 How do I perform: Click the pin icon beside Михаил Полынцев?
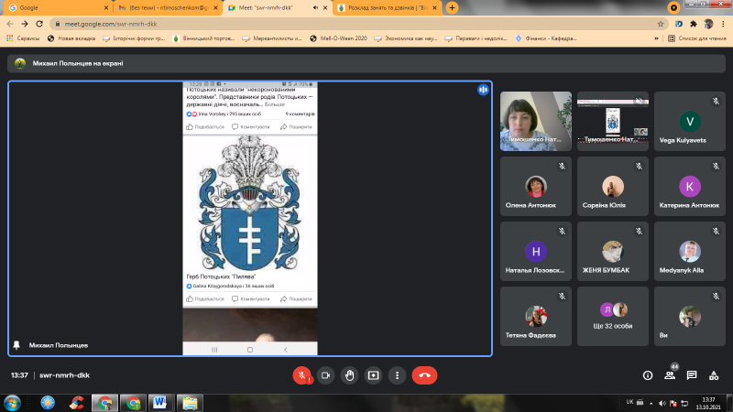click(16, 345)
